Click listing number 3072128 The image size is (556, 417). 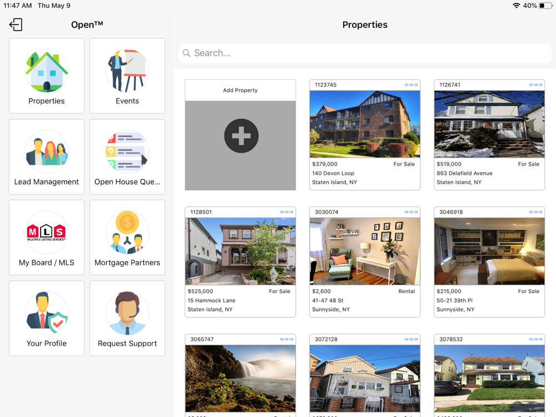pos(326,340)
